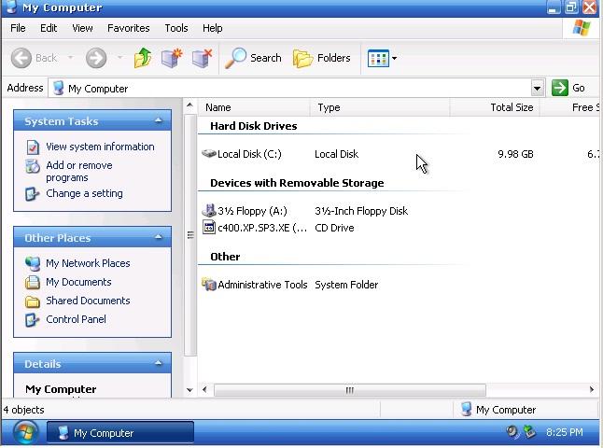The image size is (603, 448).
Task: Click the Hard Disk Drives group header
Action: pos(254,126)
